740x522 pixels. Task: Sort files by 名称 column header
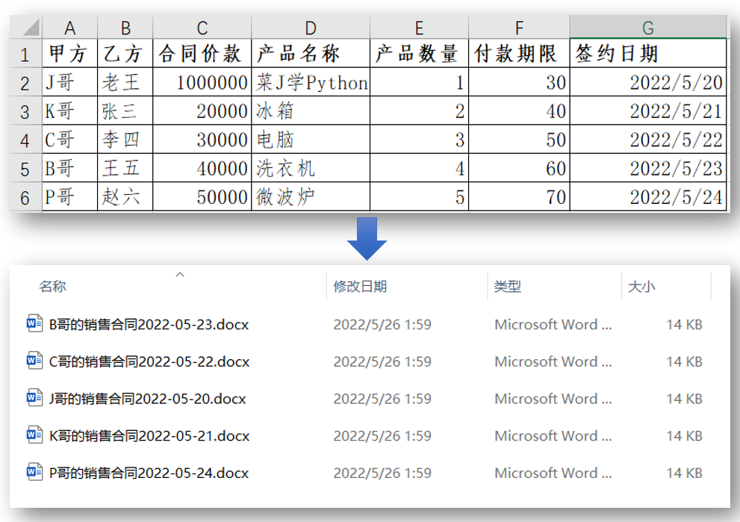point(52,286)
